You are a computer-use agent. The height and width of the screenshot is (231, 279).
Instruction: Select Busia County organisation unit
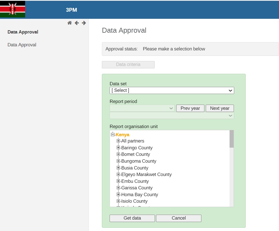coord(135,168)
